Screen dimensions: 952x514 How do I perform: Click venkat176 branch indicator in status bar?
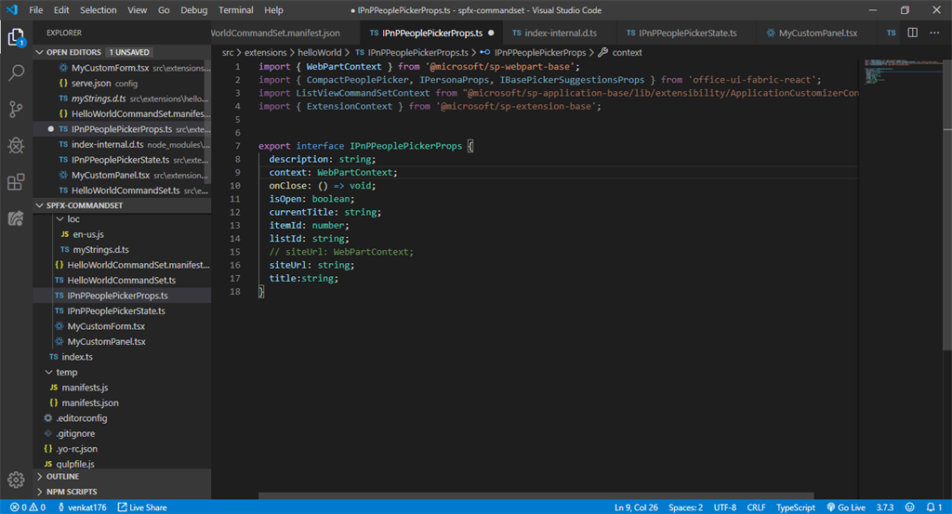[82, 507]
